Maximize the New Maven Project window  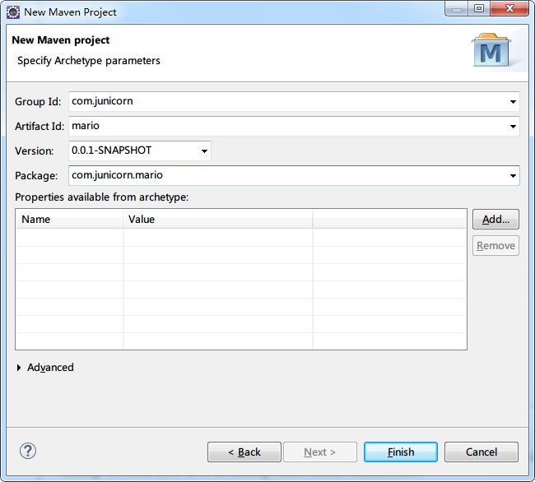coord(479,8)
